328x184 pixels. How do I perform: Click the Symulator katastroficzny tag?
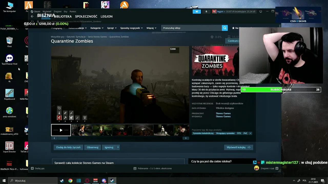pyautogui.click(x=203, y=133)
